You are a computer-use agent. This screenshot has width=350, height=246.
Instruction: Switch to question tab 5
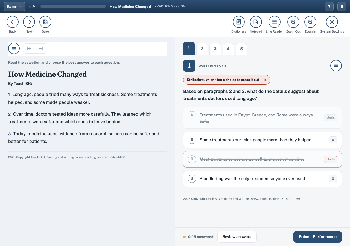(241, 49)
